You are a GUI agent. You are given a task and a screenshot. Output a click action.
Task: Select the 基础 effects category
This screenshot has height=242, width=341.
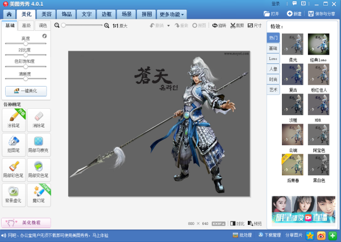273,48
